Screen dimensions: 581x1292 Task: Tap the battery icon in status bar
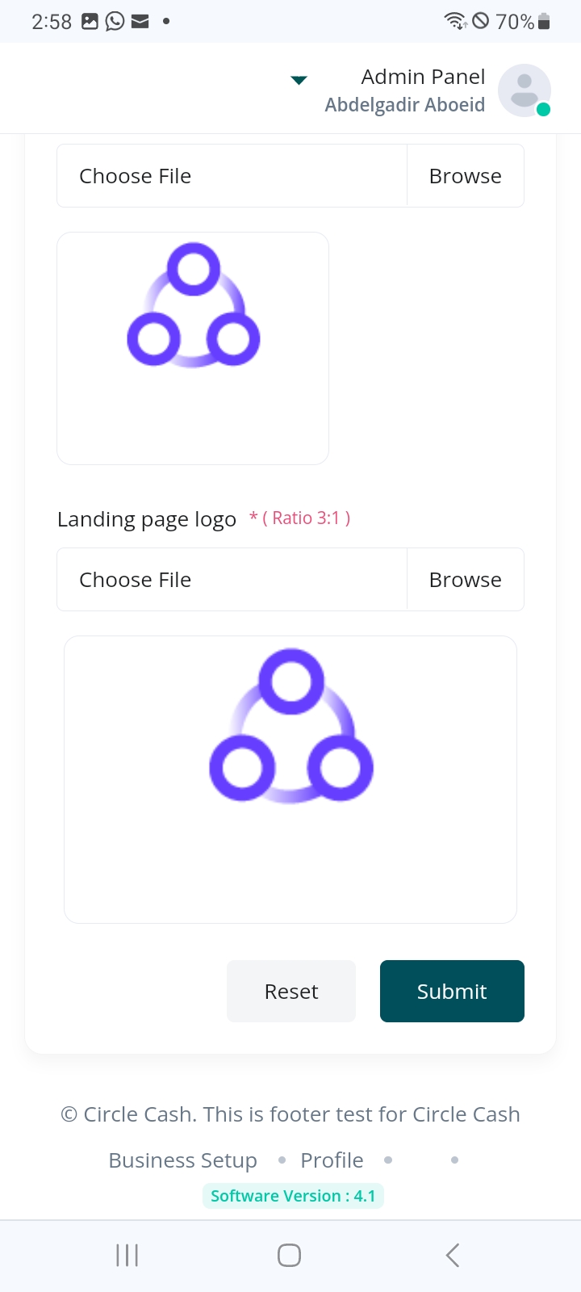544,22
